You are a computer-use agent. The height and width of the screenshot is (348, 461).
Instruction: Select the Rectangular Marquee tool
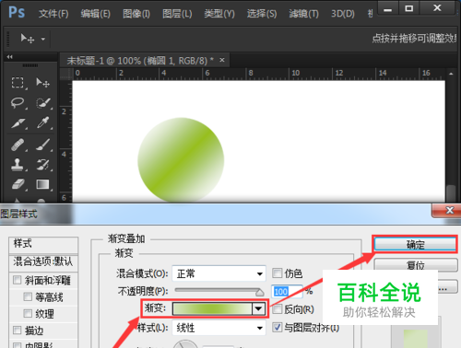pyautogui.click(x=18, y=83)
